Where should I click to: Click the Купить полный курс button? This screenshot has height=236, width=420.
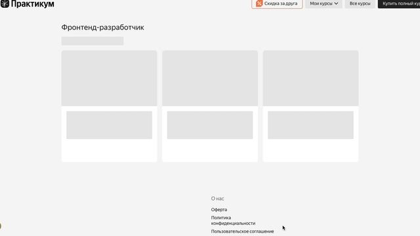399,4
